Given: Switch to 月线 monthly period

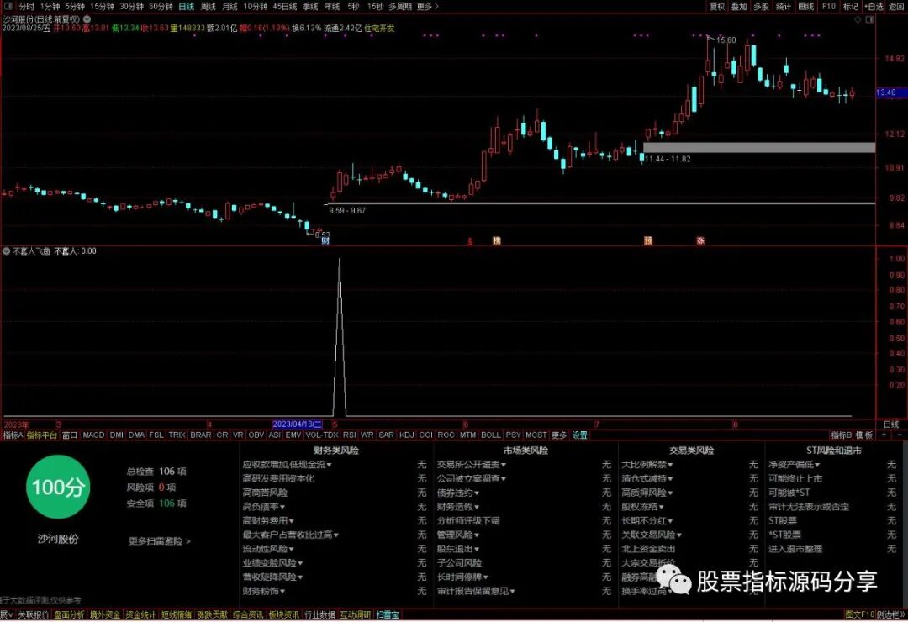Looking at the screenshot, I should [x=230, y=7].
